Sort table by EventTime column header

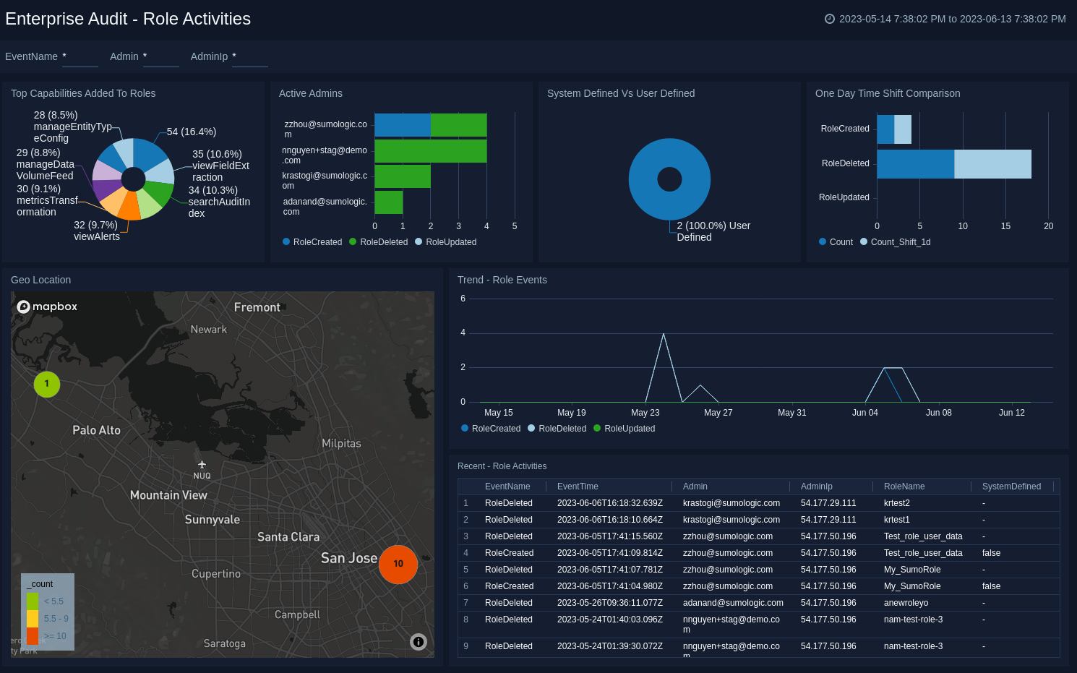pos(578,486)
